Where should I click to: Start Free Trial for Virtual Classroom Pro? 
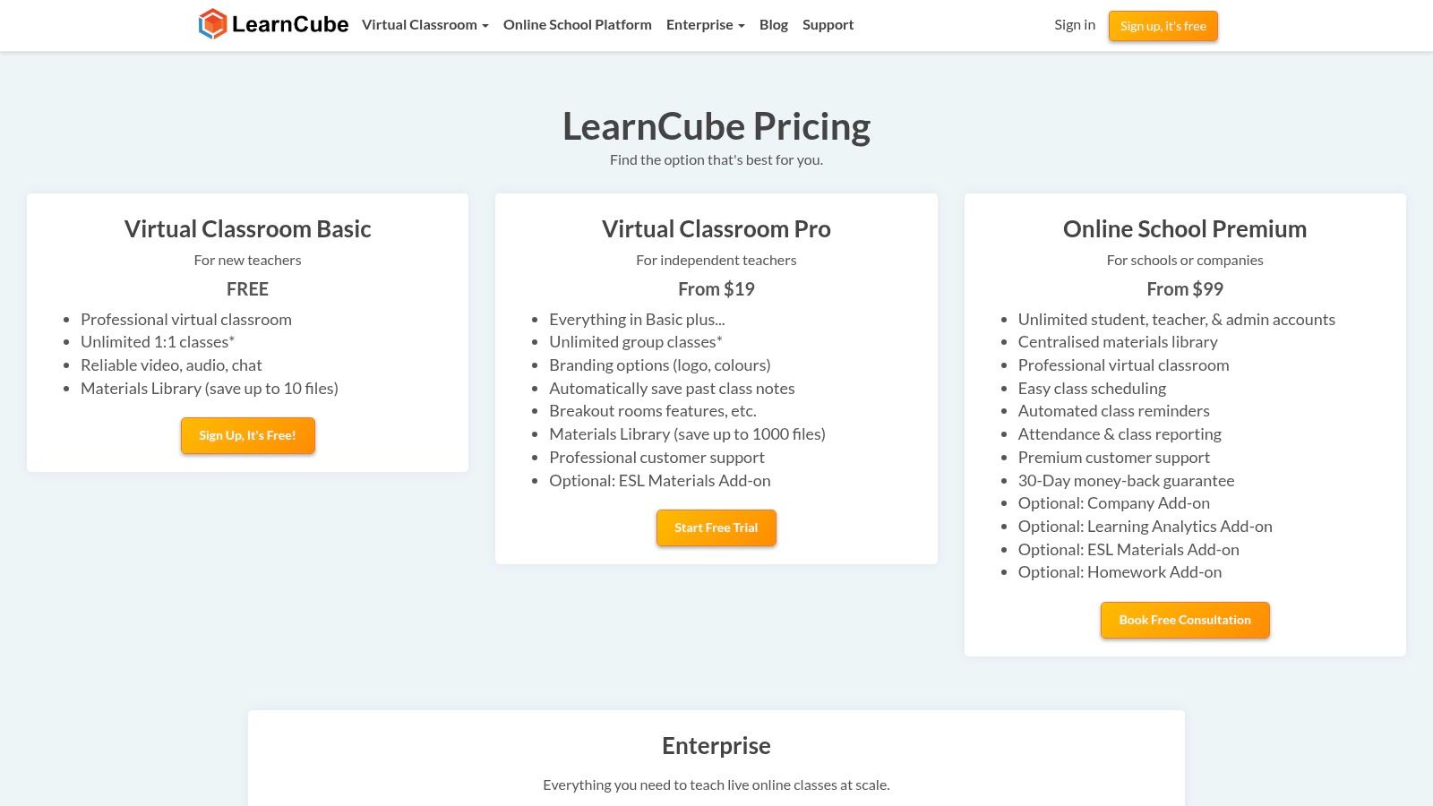tap(716, 527)
